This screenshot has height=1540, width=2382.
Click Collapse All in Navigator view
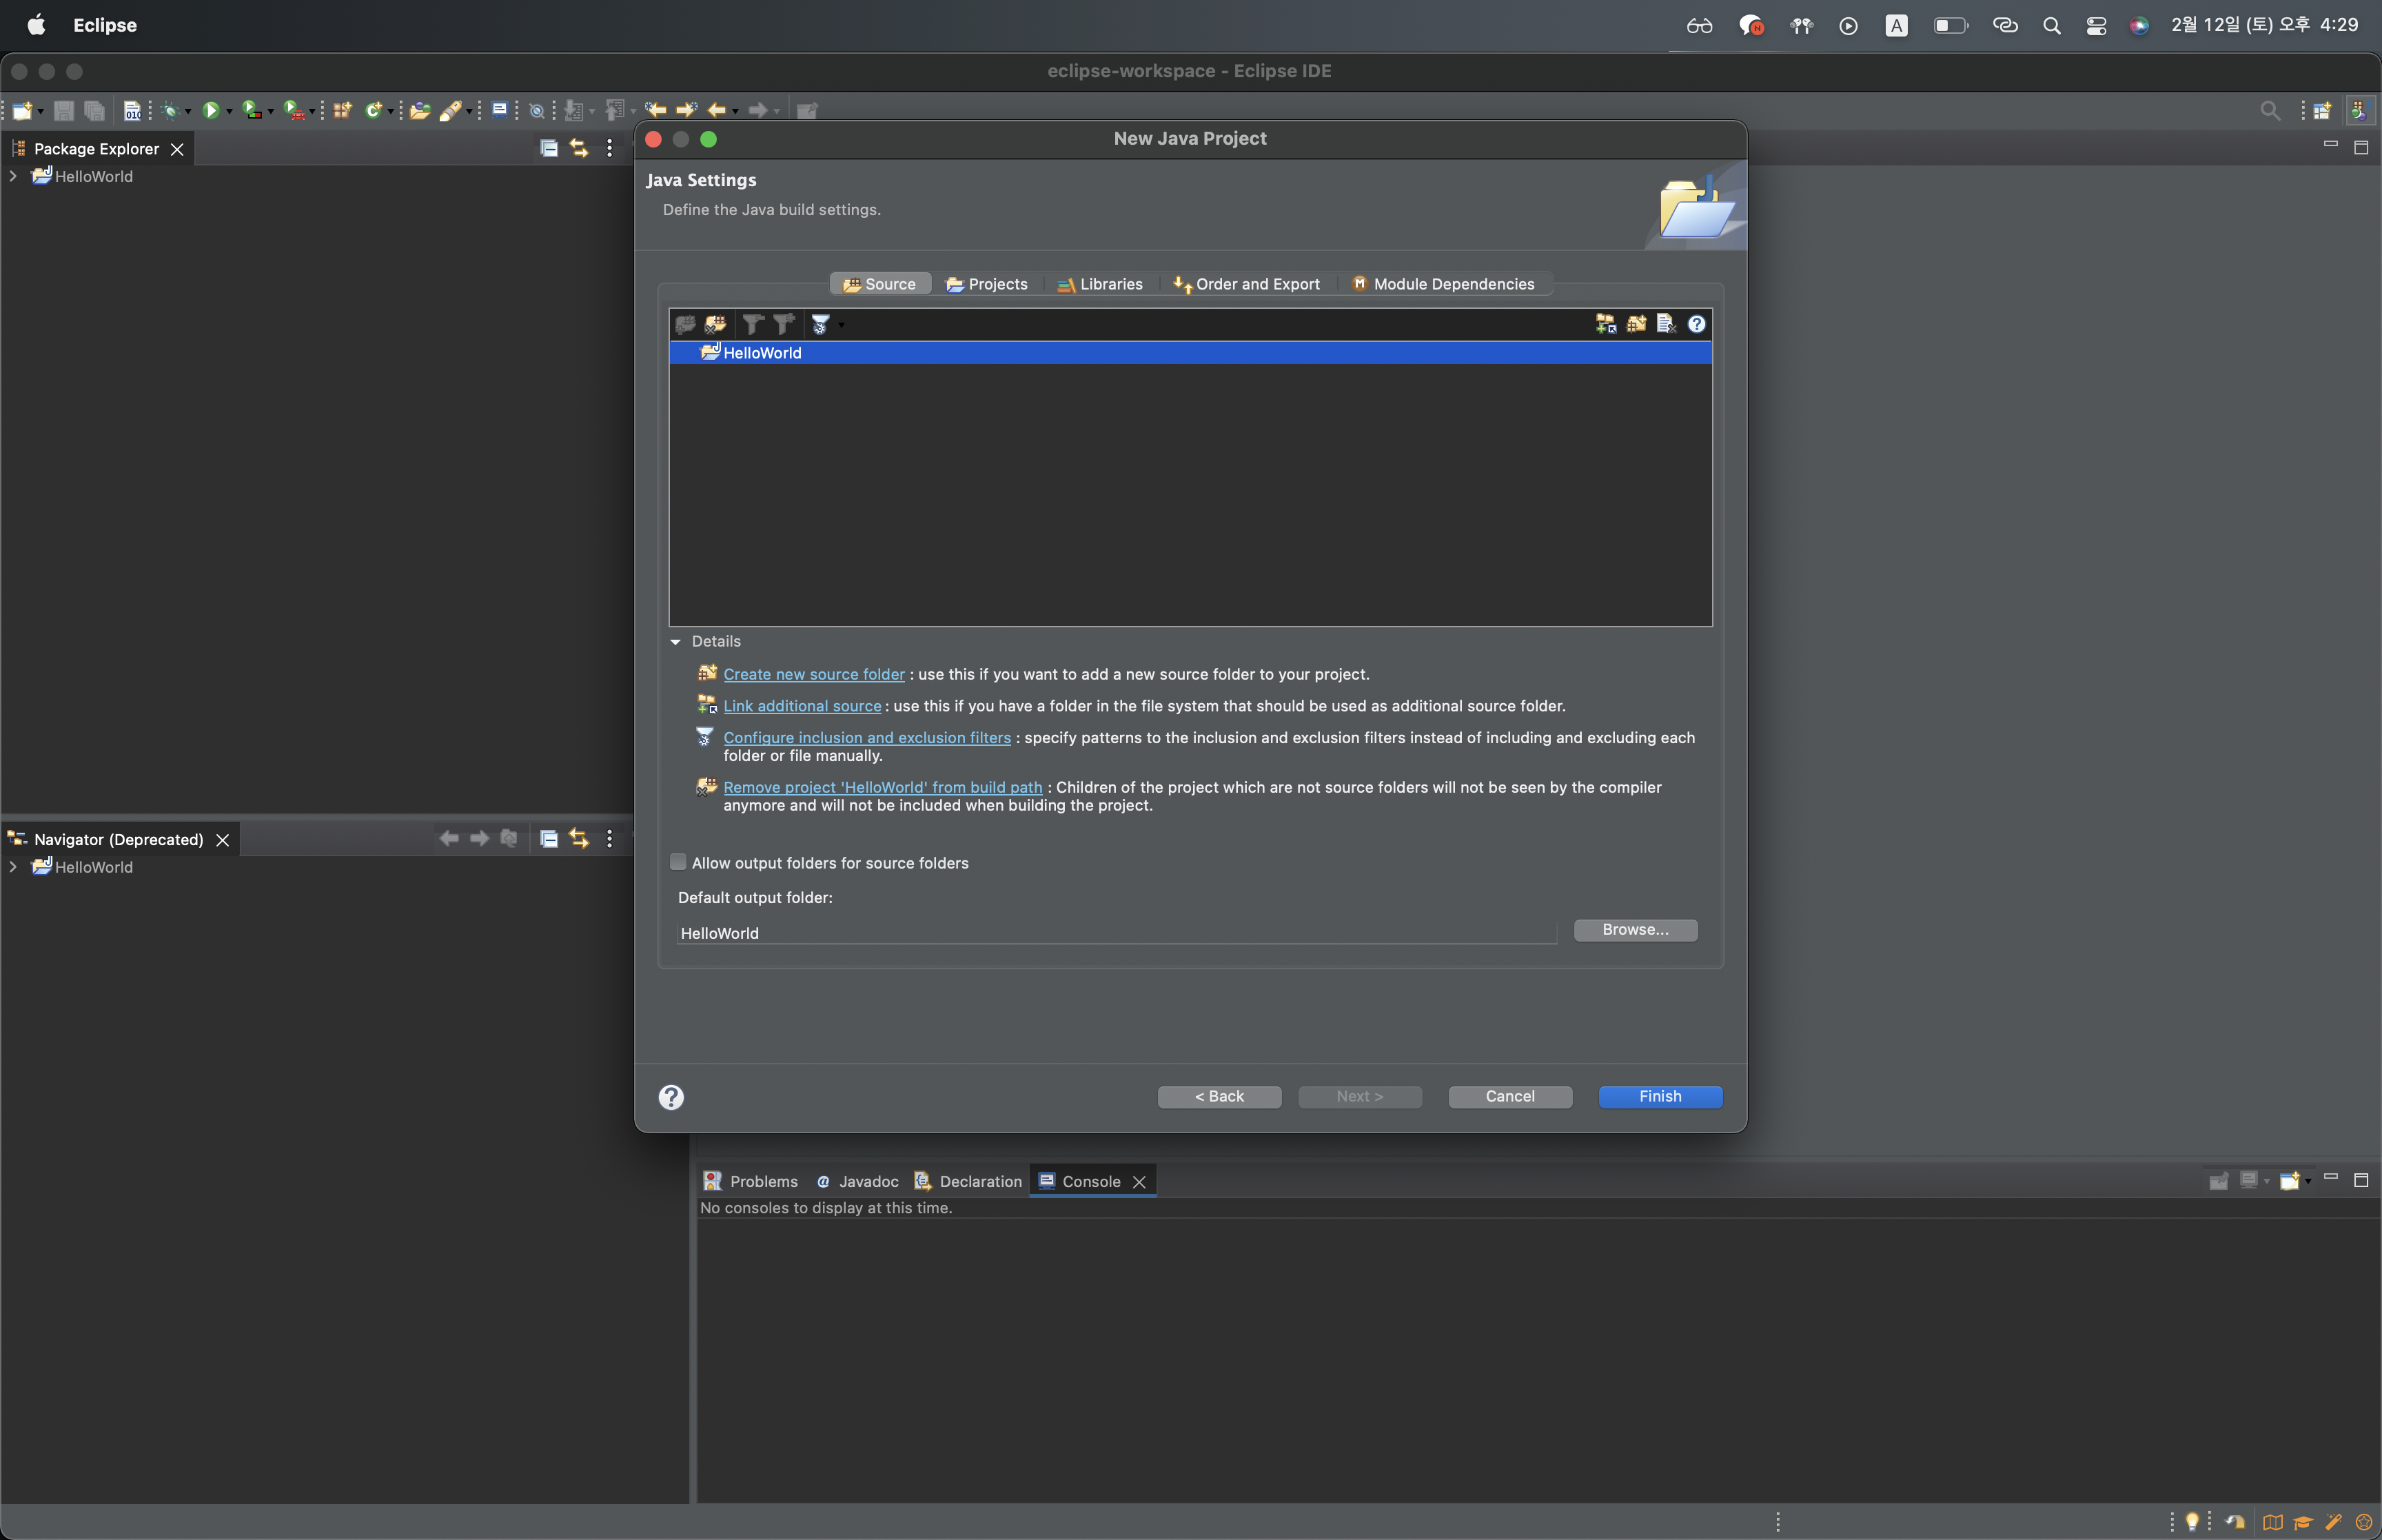click(549, 839)
